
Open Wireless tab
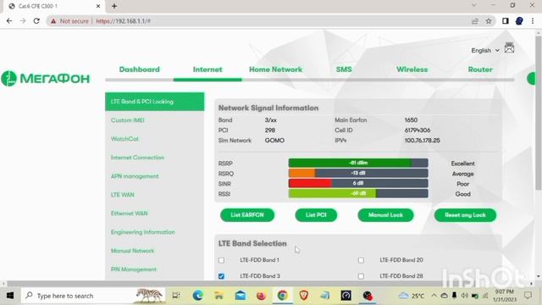click(x=412, y=69)
